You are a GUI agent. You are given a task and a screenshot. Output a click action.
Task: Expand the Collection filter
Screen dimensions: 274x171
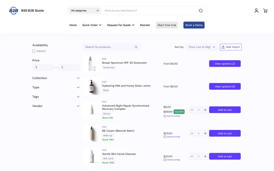[x=56, y=78]
